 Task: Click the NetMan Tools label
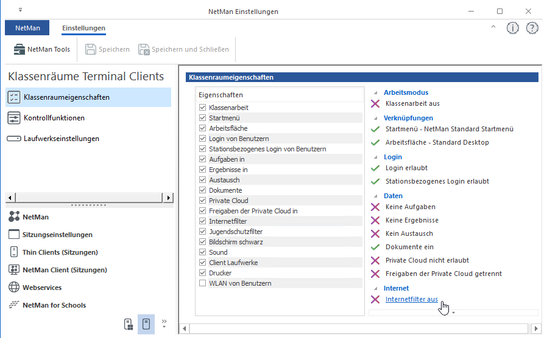(x=49, y=49)
